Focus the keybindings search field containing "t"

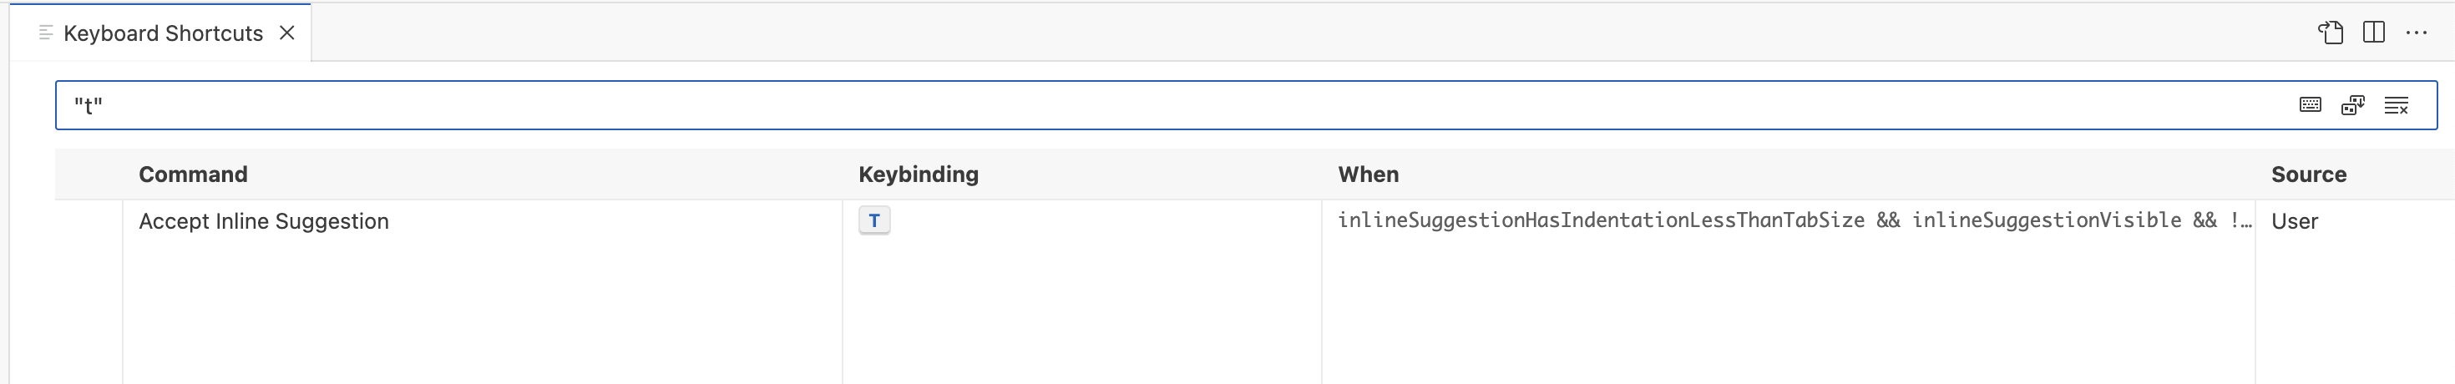[1144, 105]
